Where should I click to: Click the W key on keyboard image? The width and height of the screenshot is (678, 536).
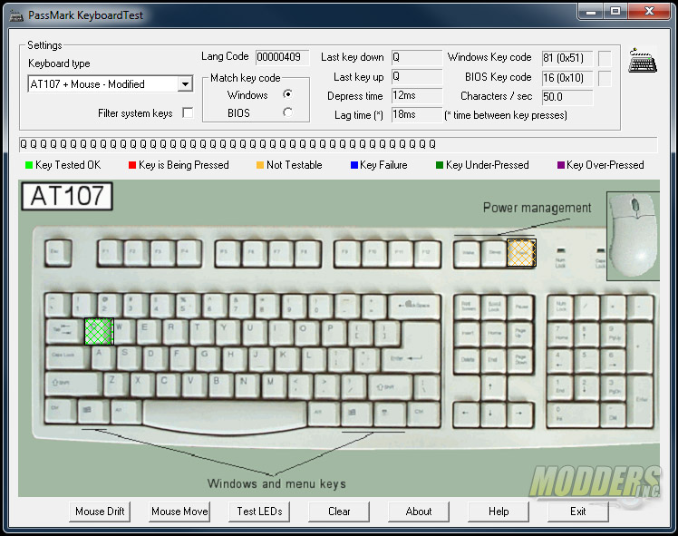coord(123,331)
